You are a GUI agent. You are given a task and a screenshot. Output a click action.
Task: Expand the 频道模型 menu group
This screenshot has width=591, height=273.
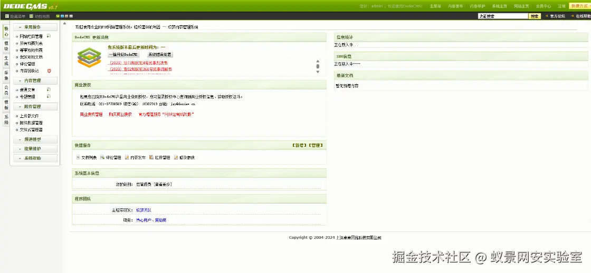[35, 139]
